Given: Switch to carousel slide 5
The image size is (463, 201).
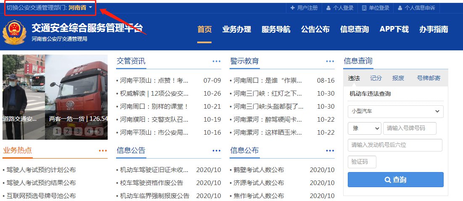Looking at the screenshot, I should (99, 131).
